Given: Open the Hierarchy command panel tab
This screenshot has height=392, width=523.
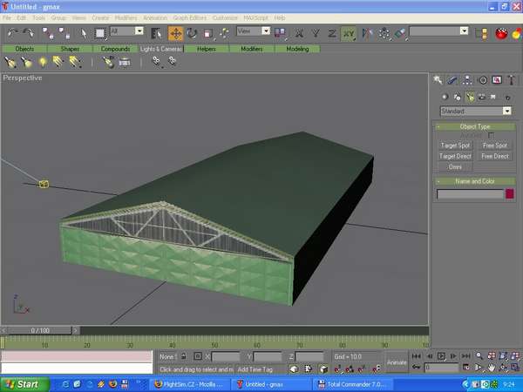Looking at the screenshot, I should 467,80.
